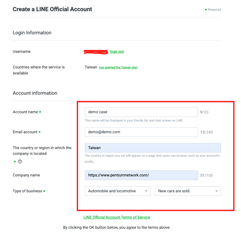This screenshot has width=241, height=235.
Task: Click the Type of business label
Action: click(27, 191)
